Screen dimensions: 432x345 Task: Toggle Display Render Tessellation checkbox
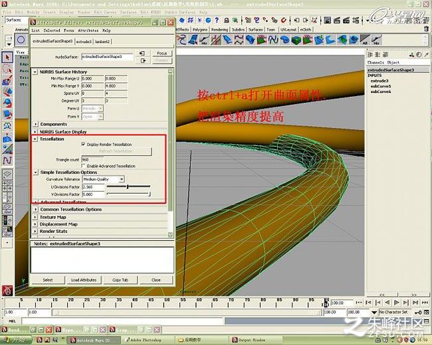point(83,145)
